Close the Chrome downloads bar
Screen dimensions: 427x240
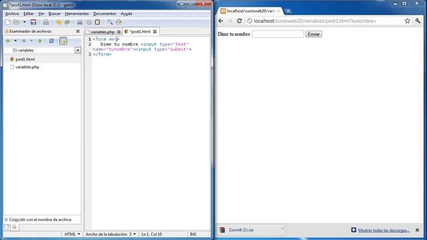[x=417, y=230]
